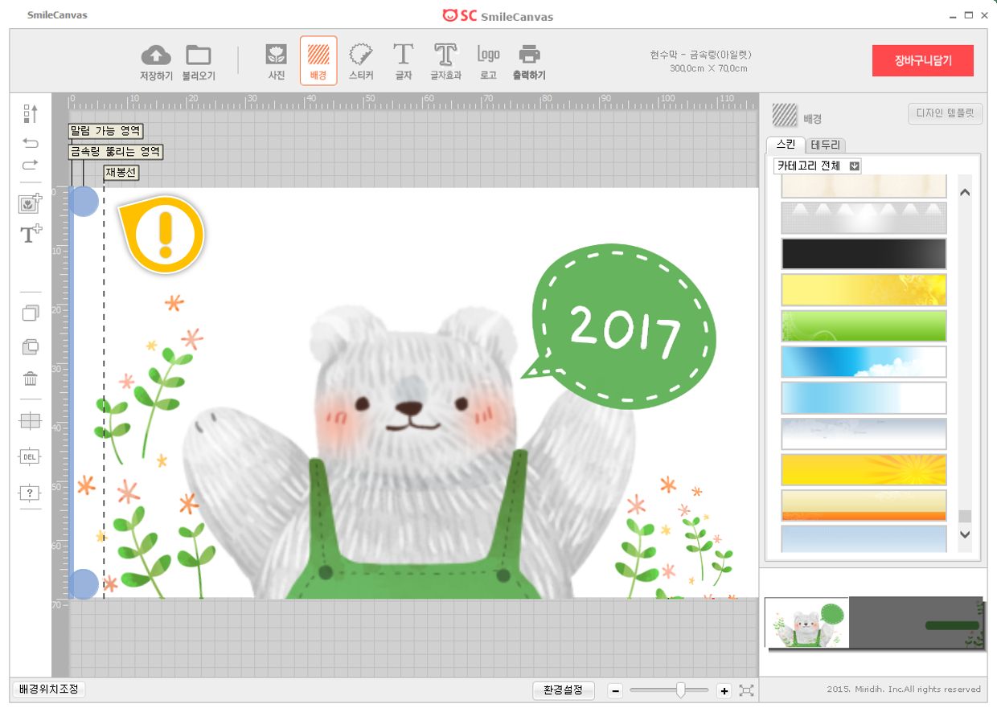Click the skin list scroll-up arrow

pyautogui.click(x=966, y=193)
